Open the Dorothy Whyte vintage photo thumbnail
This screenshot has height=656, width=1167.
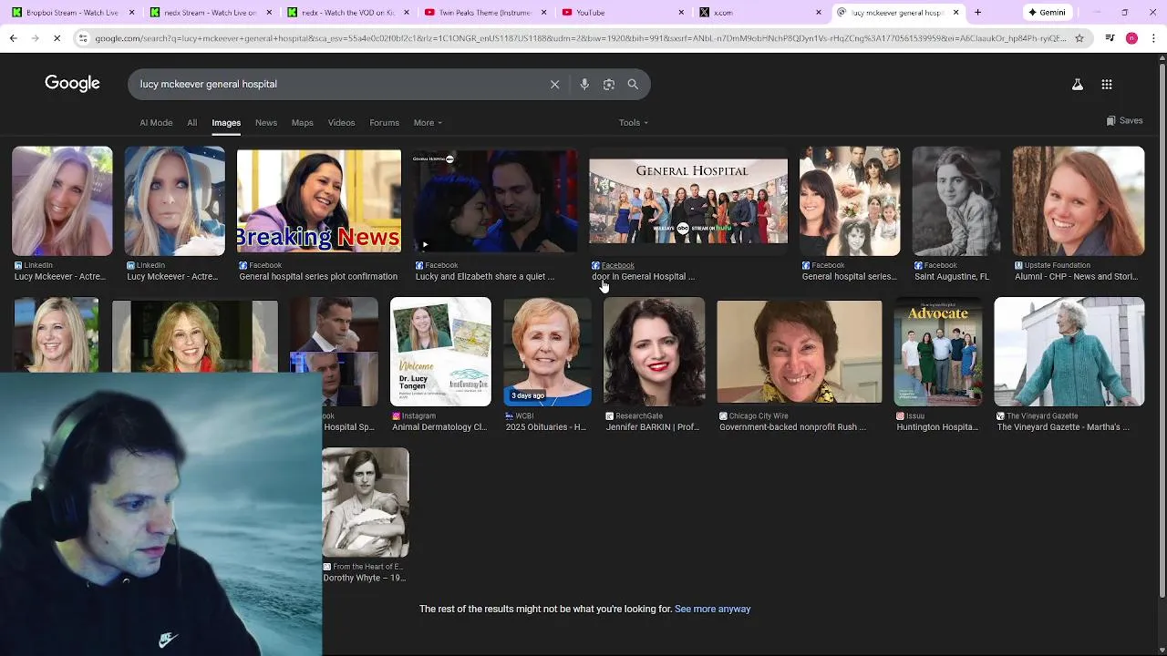pos(366,502)
